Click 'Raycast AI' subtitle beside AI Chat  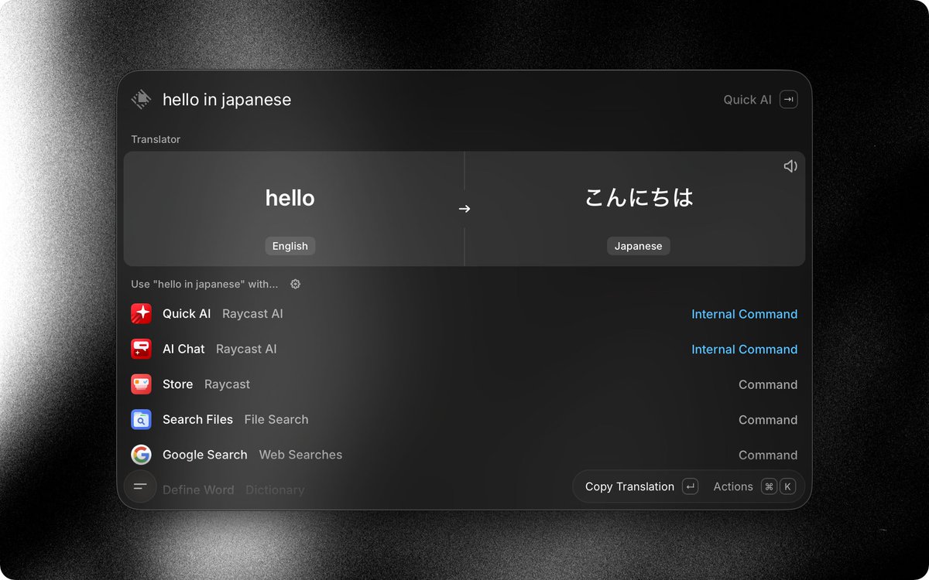(246, 350)
